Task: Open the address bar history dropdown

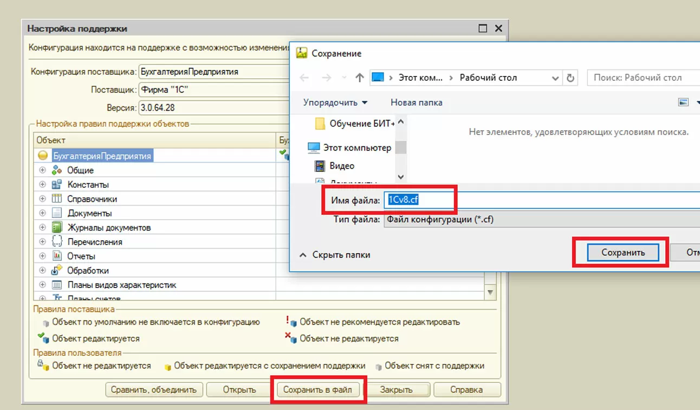Action: (x=555, y=78)
